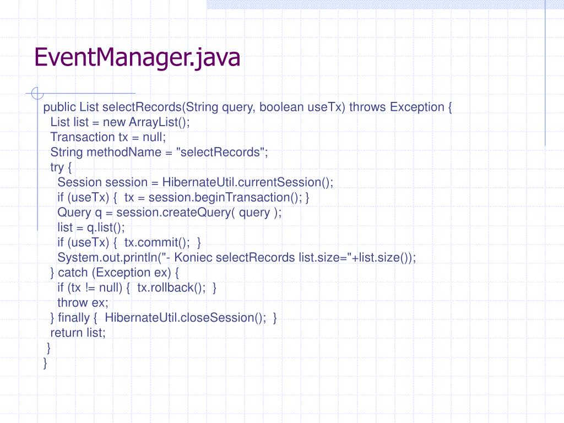Click the 'return list;' line
Viewport: 564px width, 423px height.
(78, 333)
